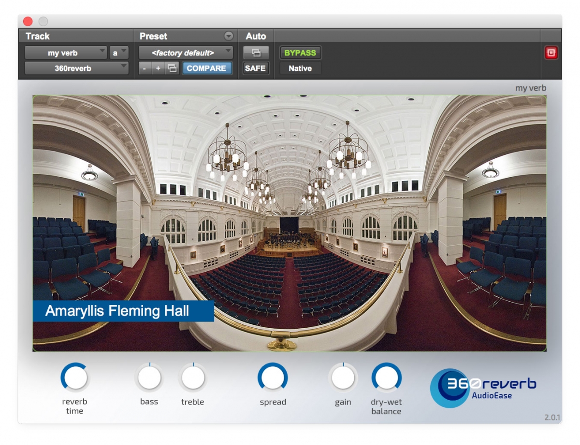Click the dry-wet balance knob
This screenshot has height=445, width=580.
point(387,377)
